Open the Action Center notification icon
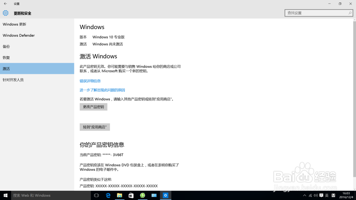356x200 pixels. point(321,195)
